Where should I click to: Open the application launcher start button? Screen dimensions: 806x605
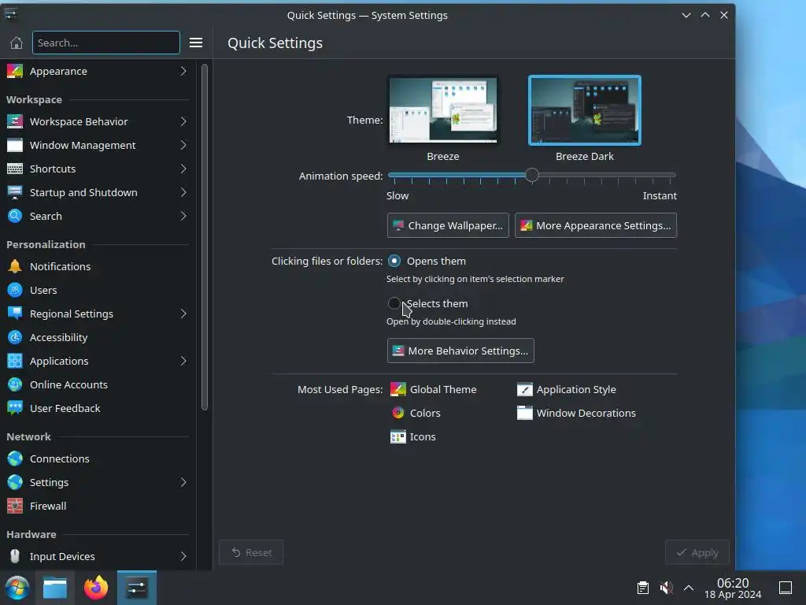pos(17,588)
